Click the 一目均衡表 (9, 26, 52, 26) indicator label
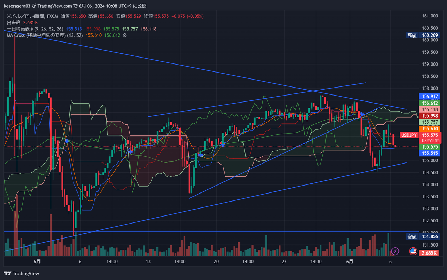The height and width of the screenshot is (280, 447). (x=35, y=29)
